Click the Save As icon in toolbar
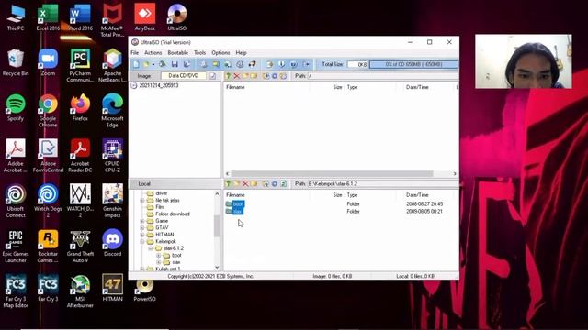 pos(187,64)
